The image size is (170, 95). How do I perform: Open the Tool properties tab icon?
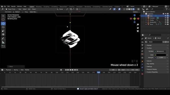[x=142, y=39]
